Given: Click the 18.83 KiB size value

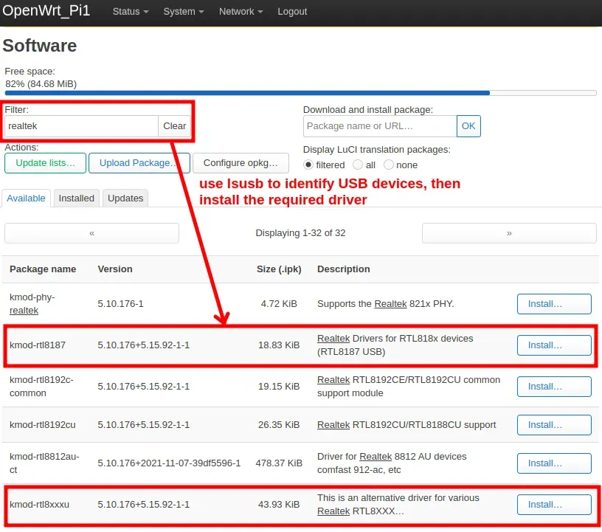Looking at the screenshot, I should click(x=279, y=345).
